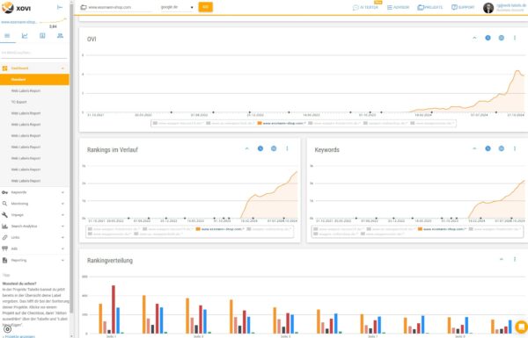528x338 pixels.
Task: Open Rankings im Verlauf globe icon
Action: (x=274, y=148)
